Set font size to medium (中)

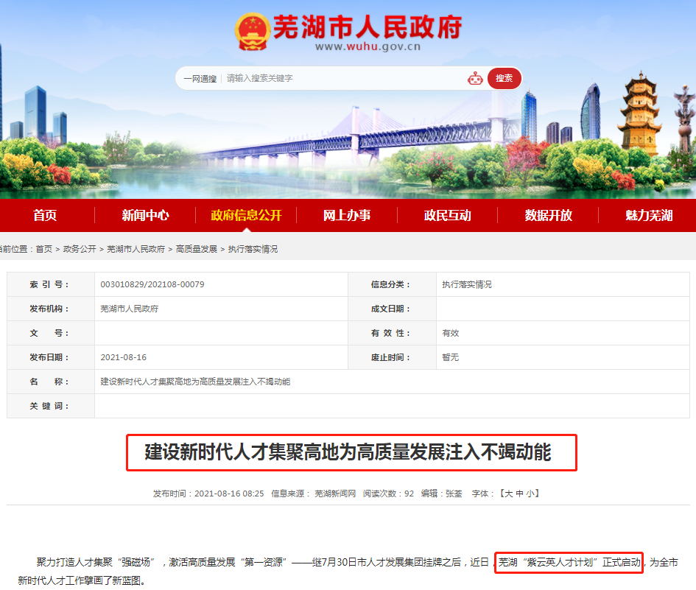[x=520, y=494]
